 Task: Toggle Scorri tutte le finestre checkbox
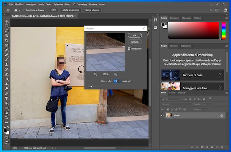(24, 10)
